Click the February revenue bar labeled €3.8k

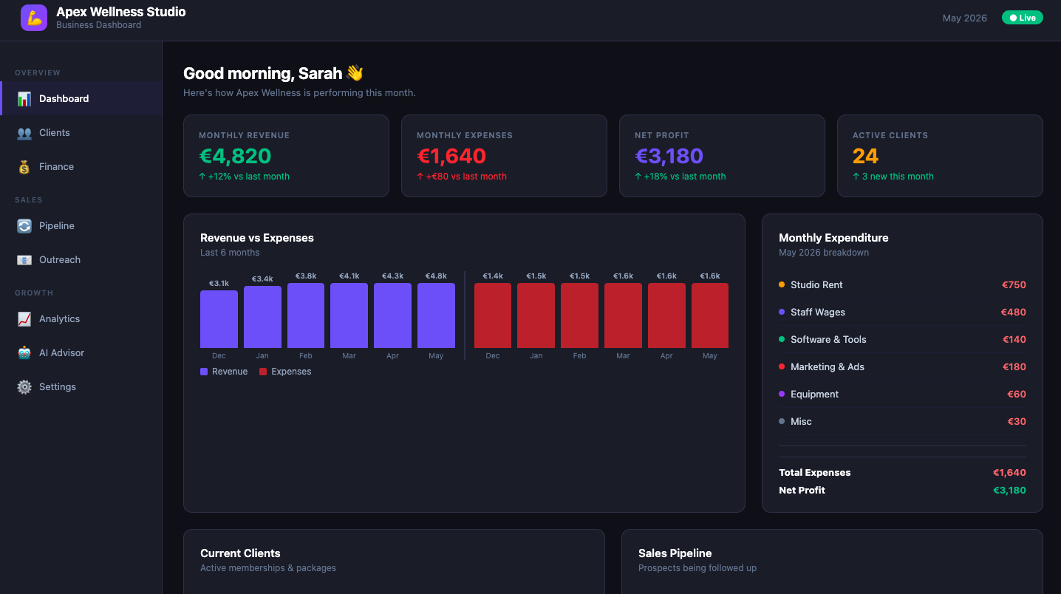coord(306,315)
